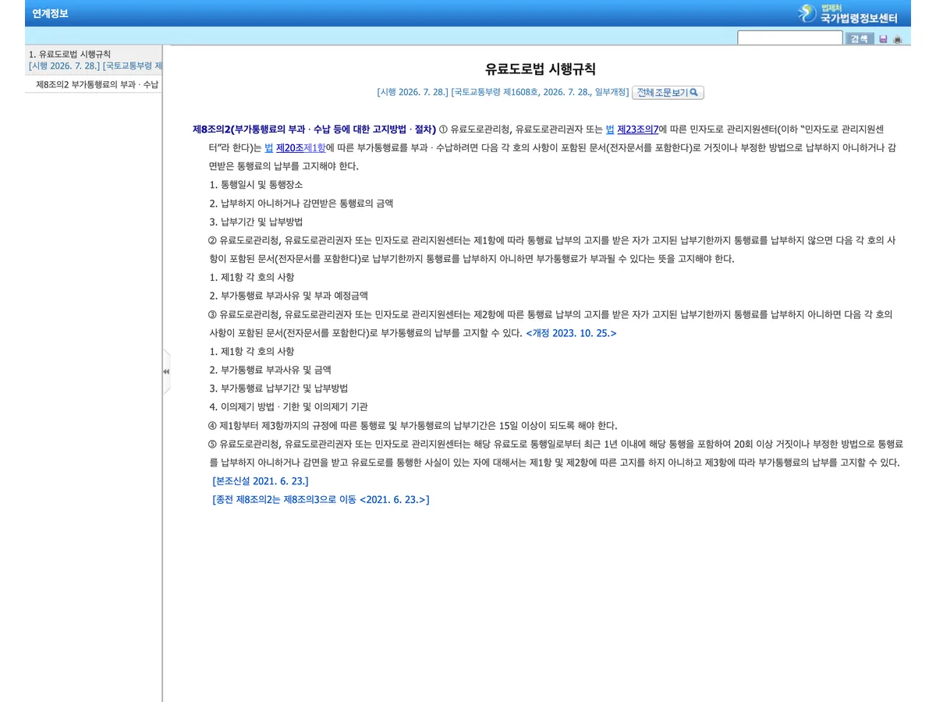Click the printer icon
This screenshot has width=936, height=702.
[898, 39]
